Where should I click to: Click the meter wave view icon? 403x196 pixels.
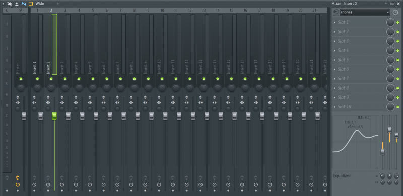tap(17, 4)
